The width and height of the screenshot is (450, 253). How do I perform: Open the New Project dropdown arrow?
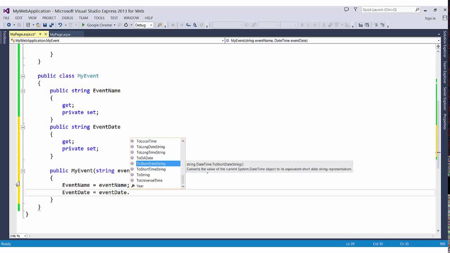tap(33, 25)
